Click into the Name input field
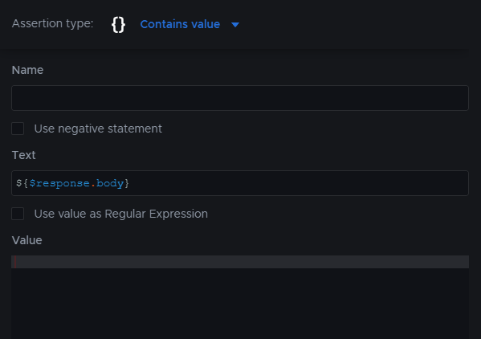This screenshot has width=481, height=339. tap(240, 98)
